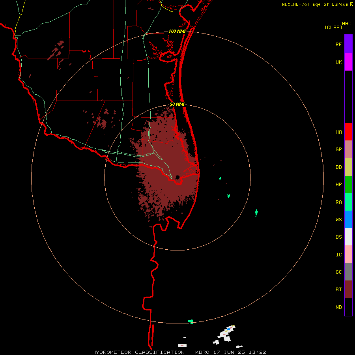Select the GR legend label
Viewport: 355px width, 355px height.
click(x=338, y=149)
